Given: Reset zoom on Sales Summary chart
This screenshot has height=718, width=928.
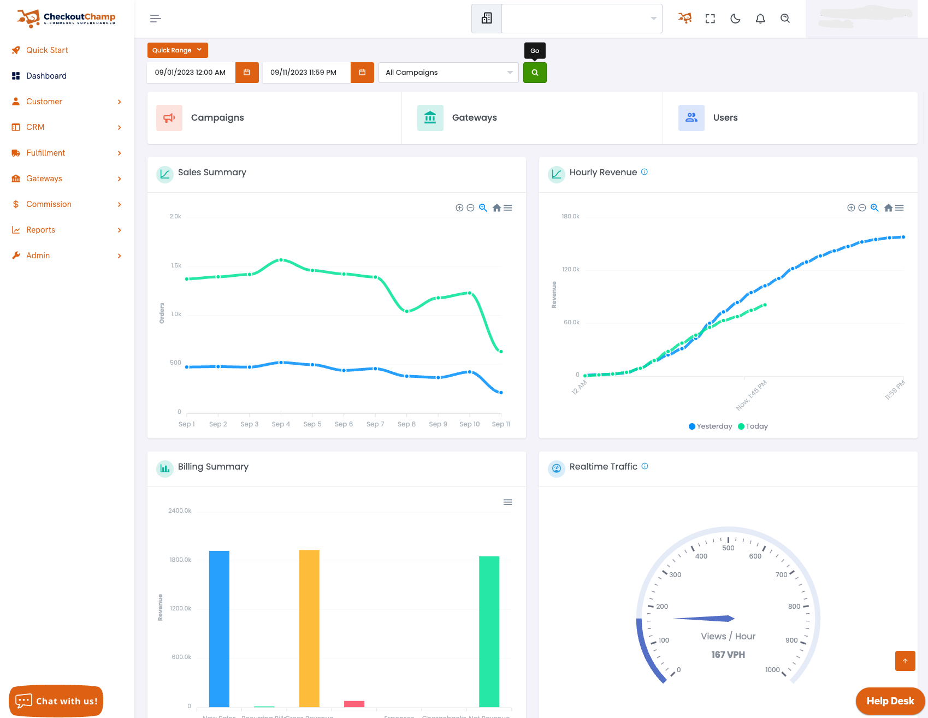Looking at the screenshot, I should pyautogui.click(x=496, y=208).
